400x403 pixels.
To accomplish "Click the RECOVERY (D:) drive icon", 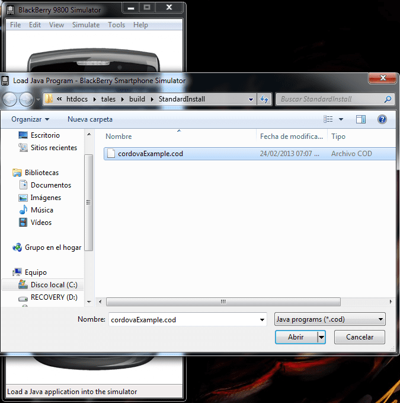I will pyautogui.click(x=23, y=299).
